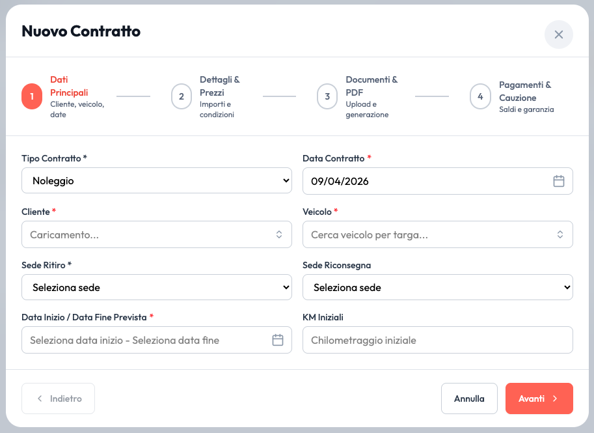The height and width of the screenshot is (433, 594).
Task: Open the calendar icon next to Data Contratto
Action: coord(558,181)
